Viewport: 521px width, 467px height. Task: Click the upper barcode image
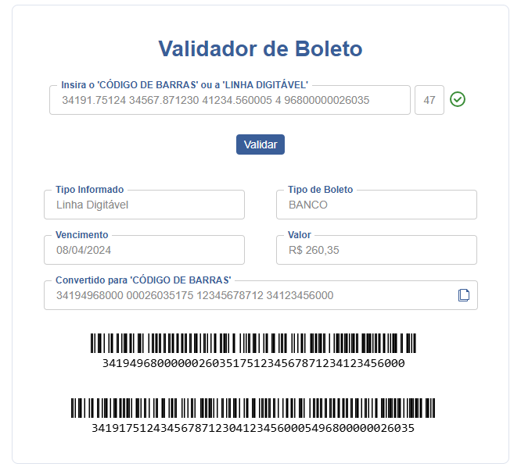[253, 344]
